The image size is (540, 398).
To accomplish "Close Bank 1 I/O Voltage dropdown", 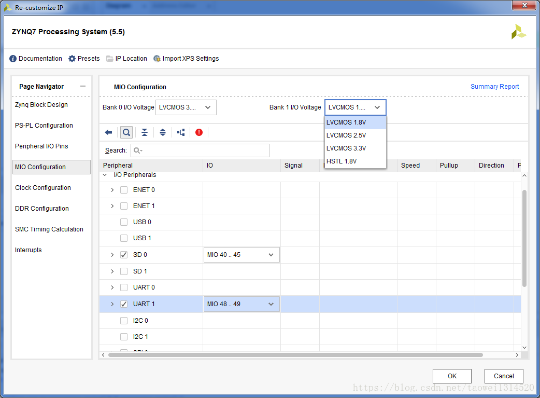I will pyautogui.click(x=356, y=107).
